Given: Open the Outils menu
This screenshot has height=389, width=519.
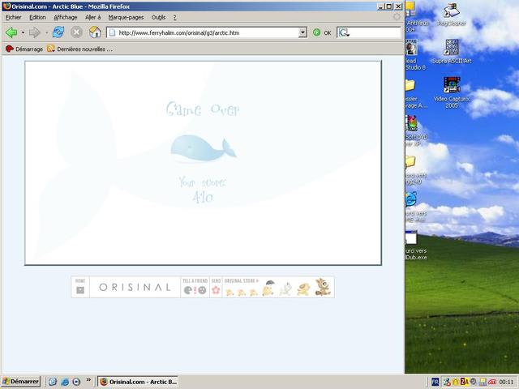Looking at the screenshot, I should pyautogui.click(x=158, y=17).
